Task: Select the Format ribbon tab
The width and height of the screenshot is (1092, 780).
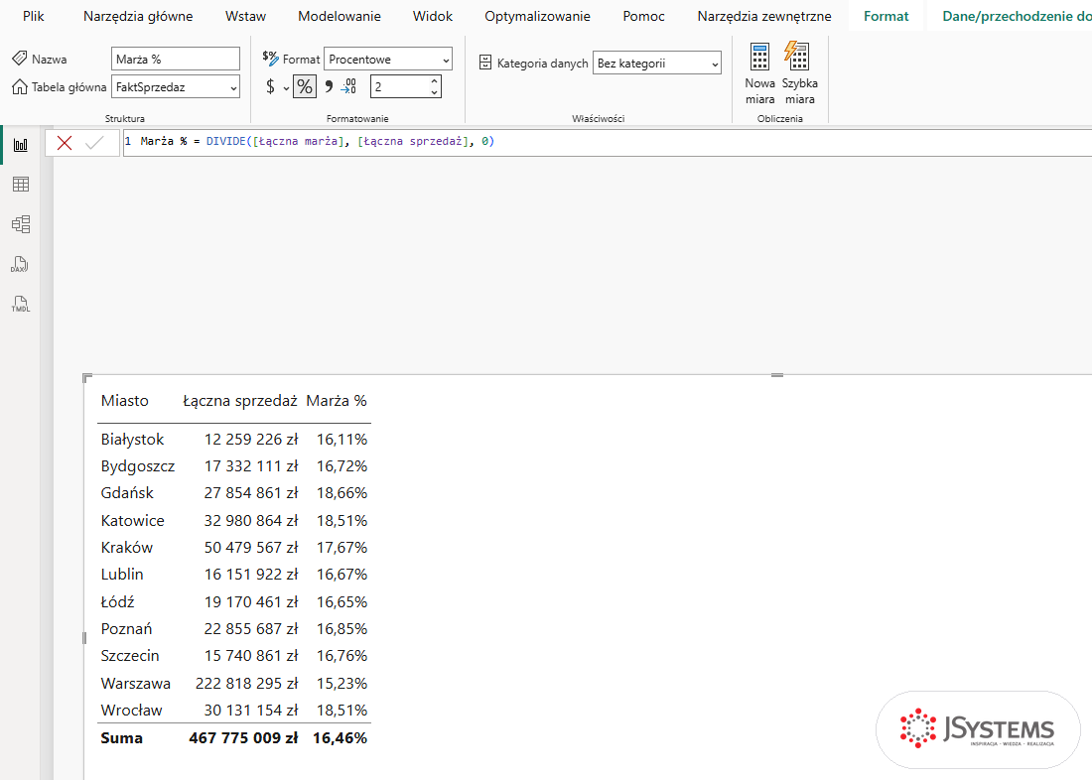Action: (886, 16)
